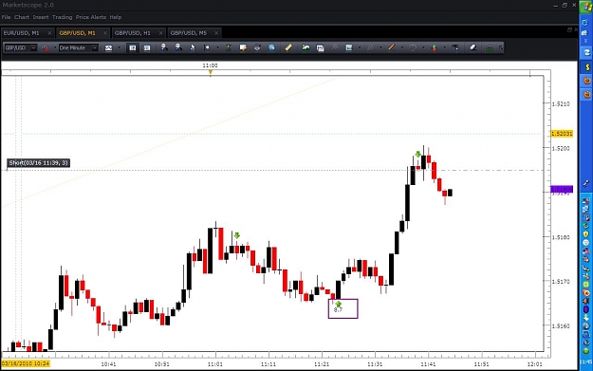Toggle the second data window icon
This screenshot has height=371, width=593.
tap(147, 48)
